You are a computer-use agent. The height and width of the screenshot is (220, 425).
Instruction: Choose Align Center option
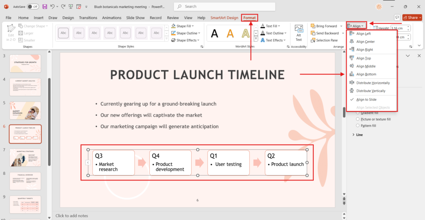point(365,42)
